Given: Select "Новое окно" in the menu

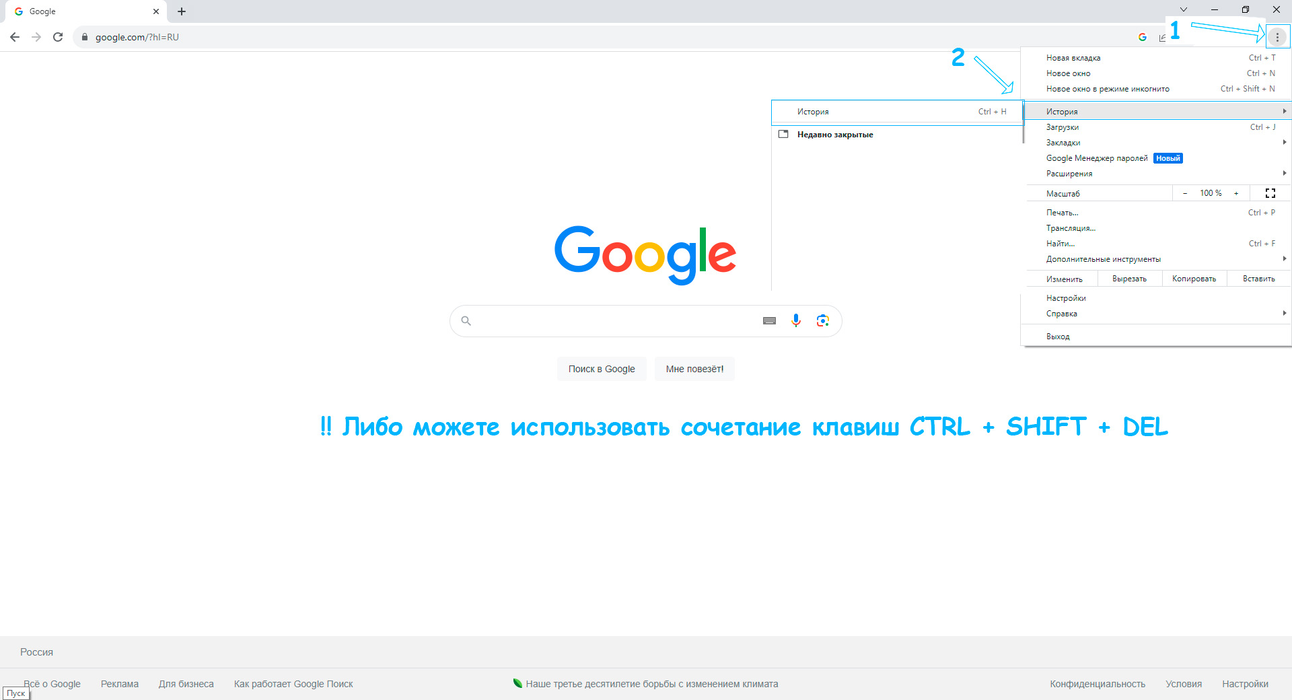Looking at the screenshot, I should point(1156,73).
